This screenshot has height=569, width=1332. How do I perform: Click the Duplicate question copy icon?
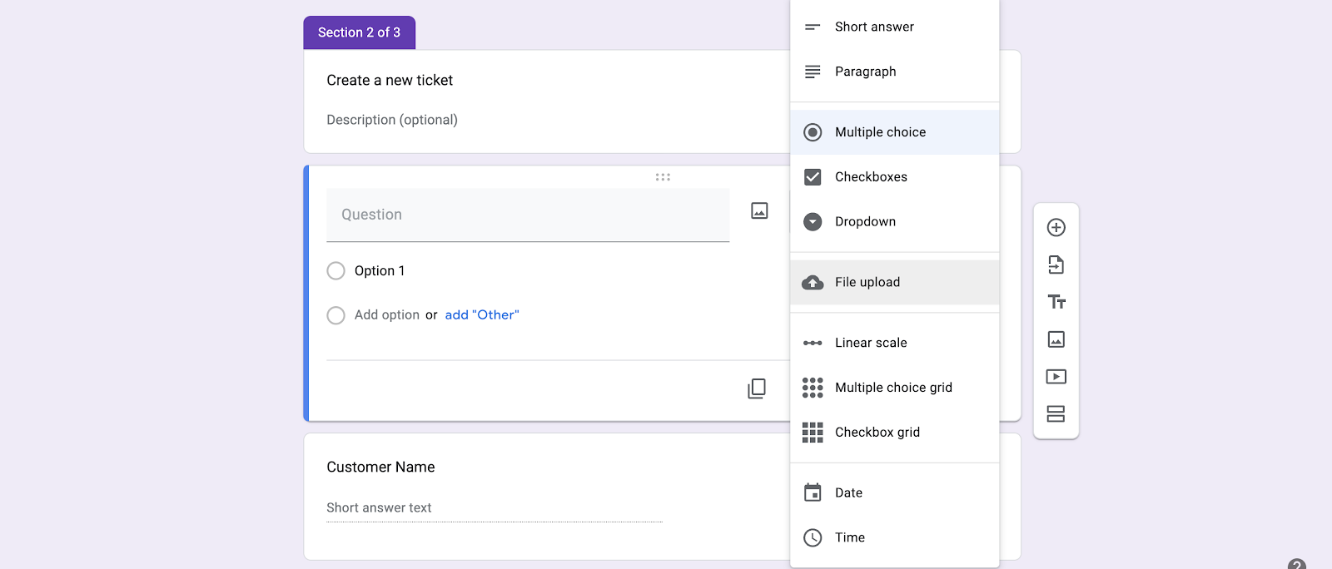(756, 388)
